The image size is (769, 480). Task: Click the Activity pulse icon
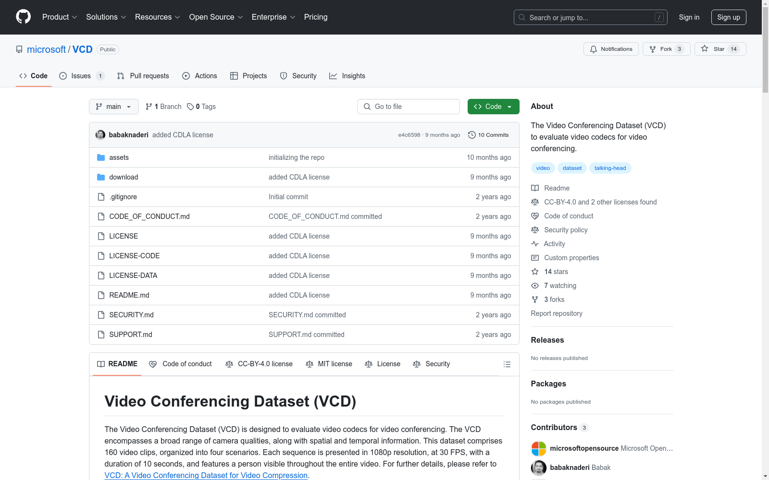(535, 244)
